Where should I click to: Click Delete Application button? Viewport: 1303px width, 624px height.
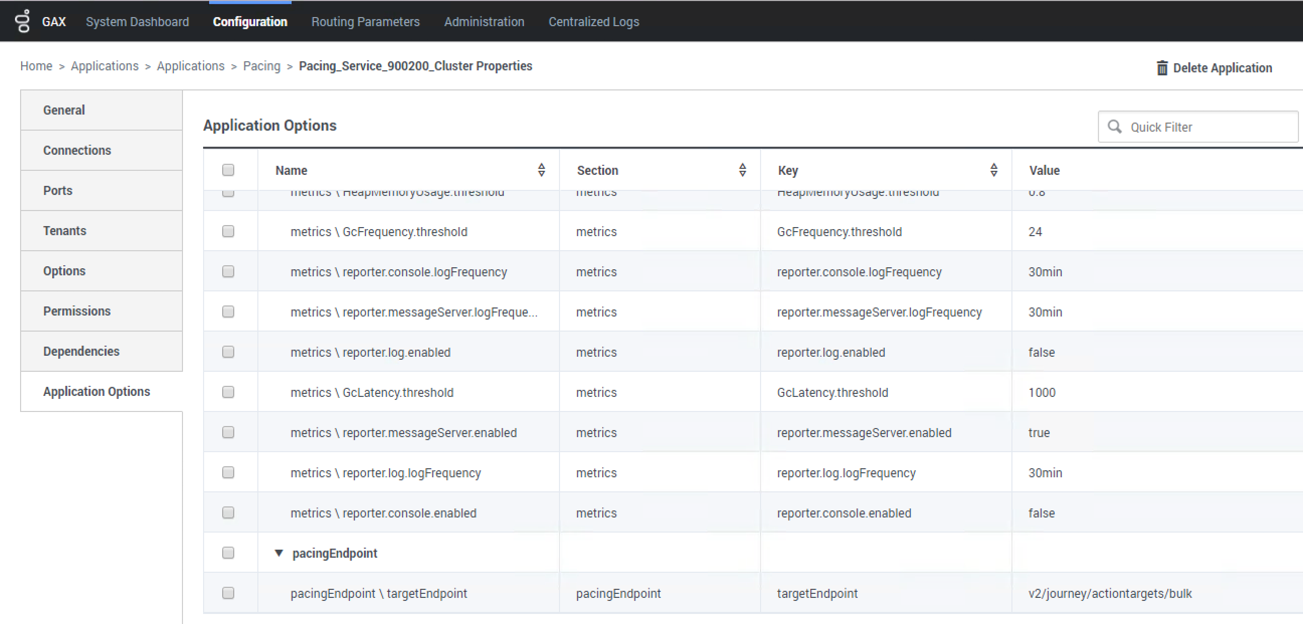[1214, 68]
